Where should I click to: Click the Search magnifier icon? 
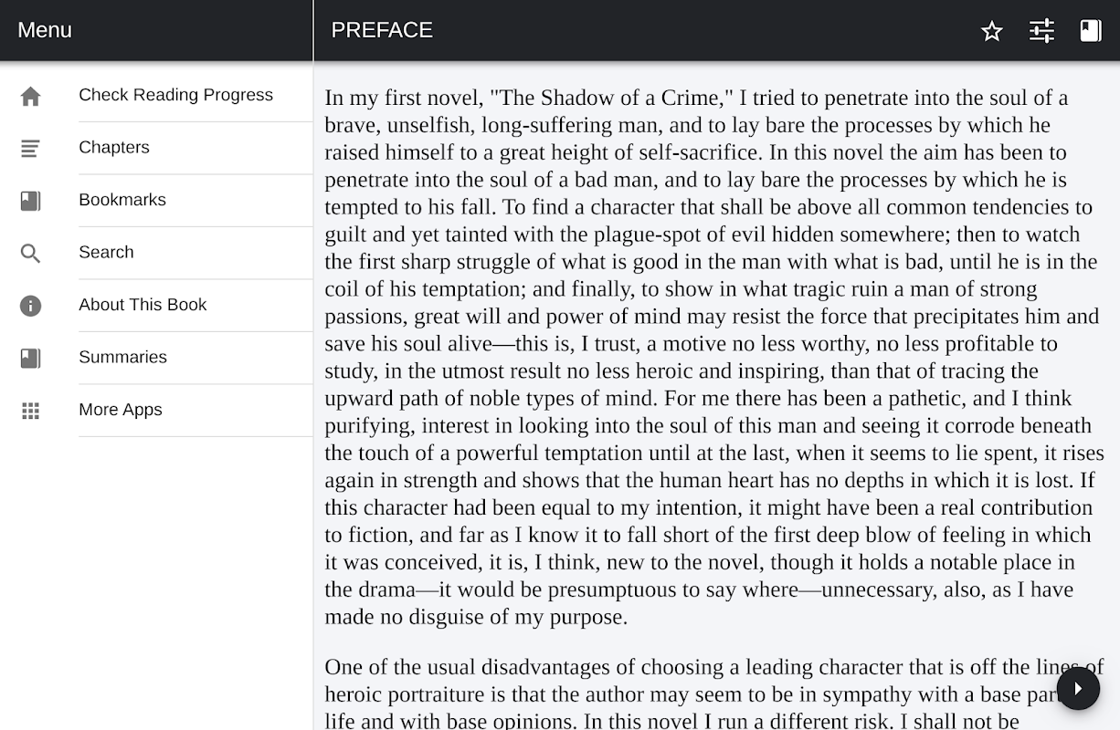[x=31, y=253]
